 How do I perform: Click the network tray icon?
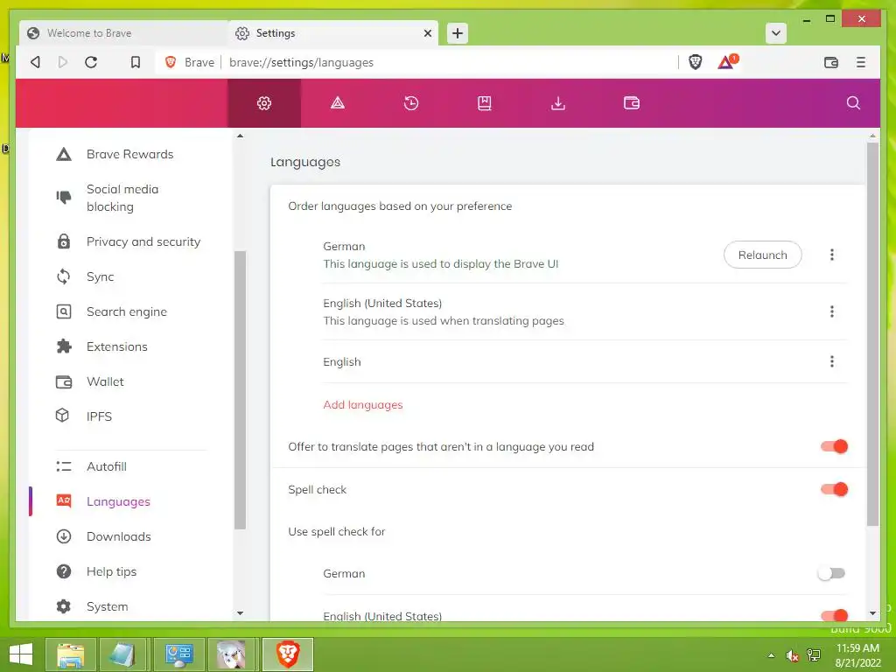[x=813, y=655]
